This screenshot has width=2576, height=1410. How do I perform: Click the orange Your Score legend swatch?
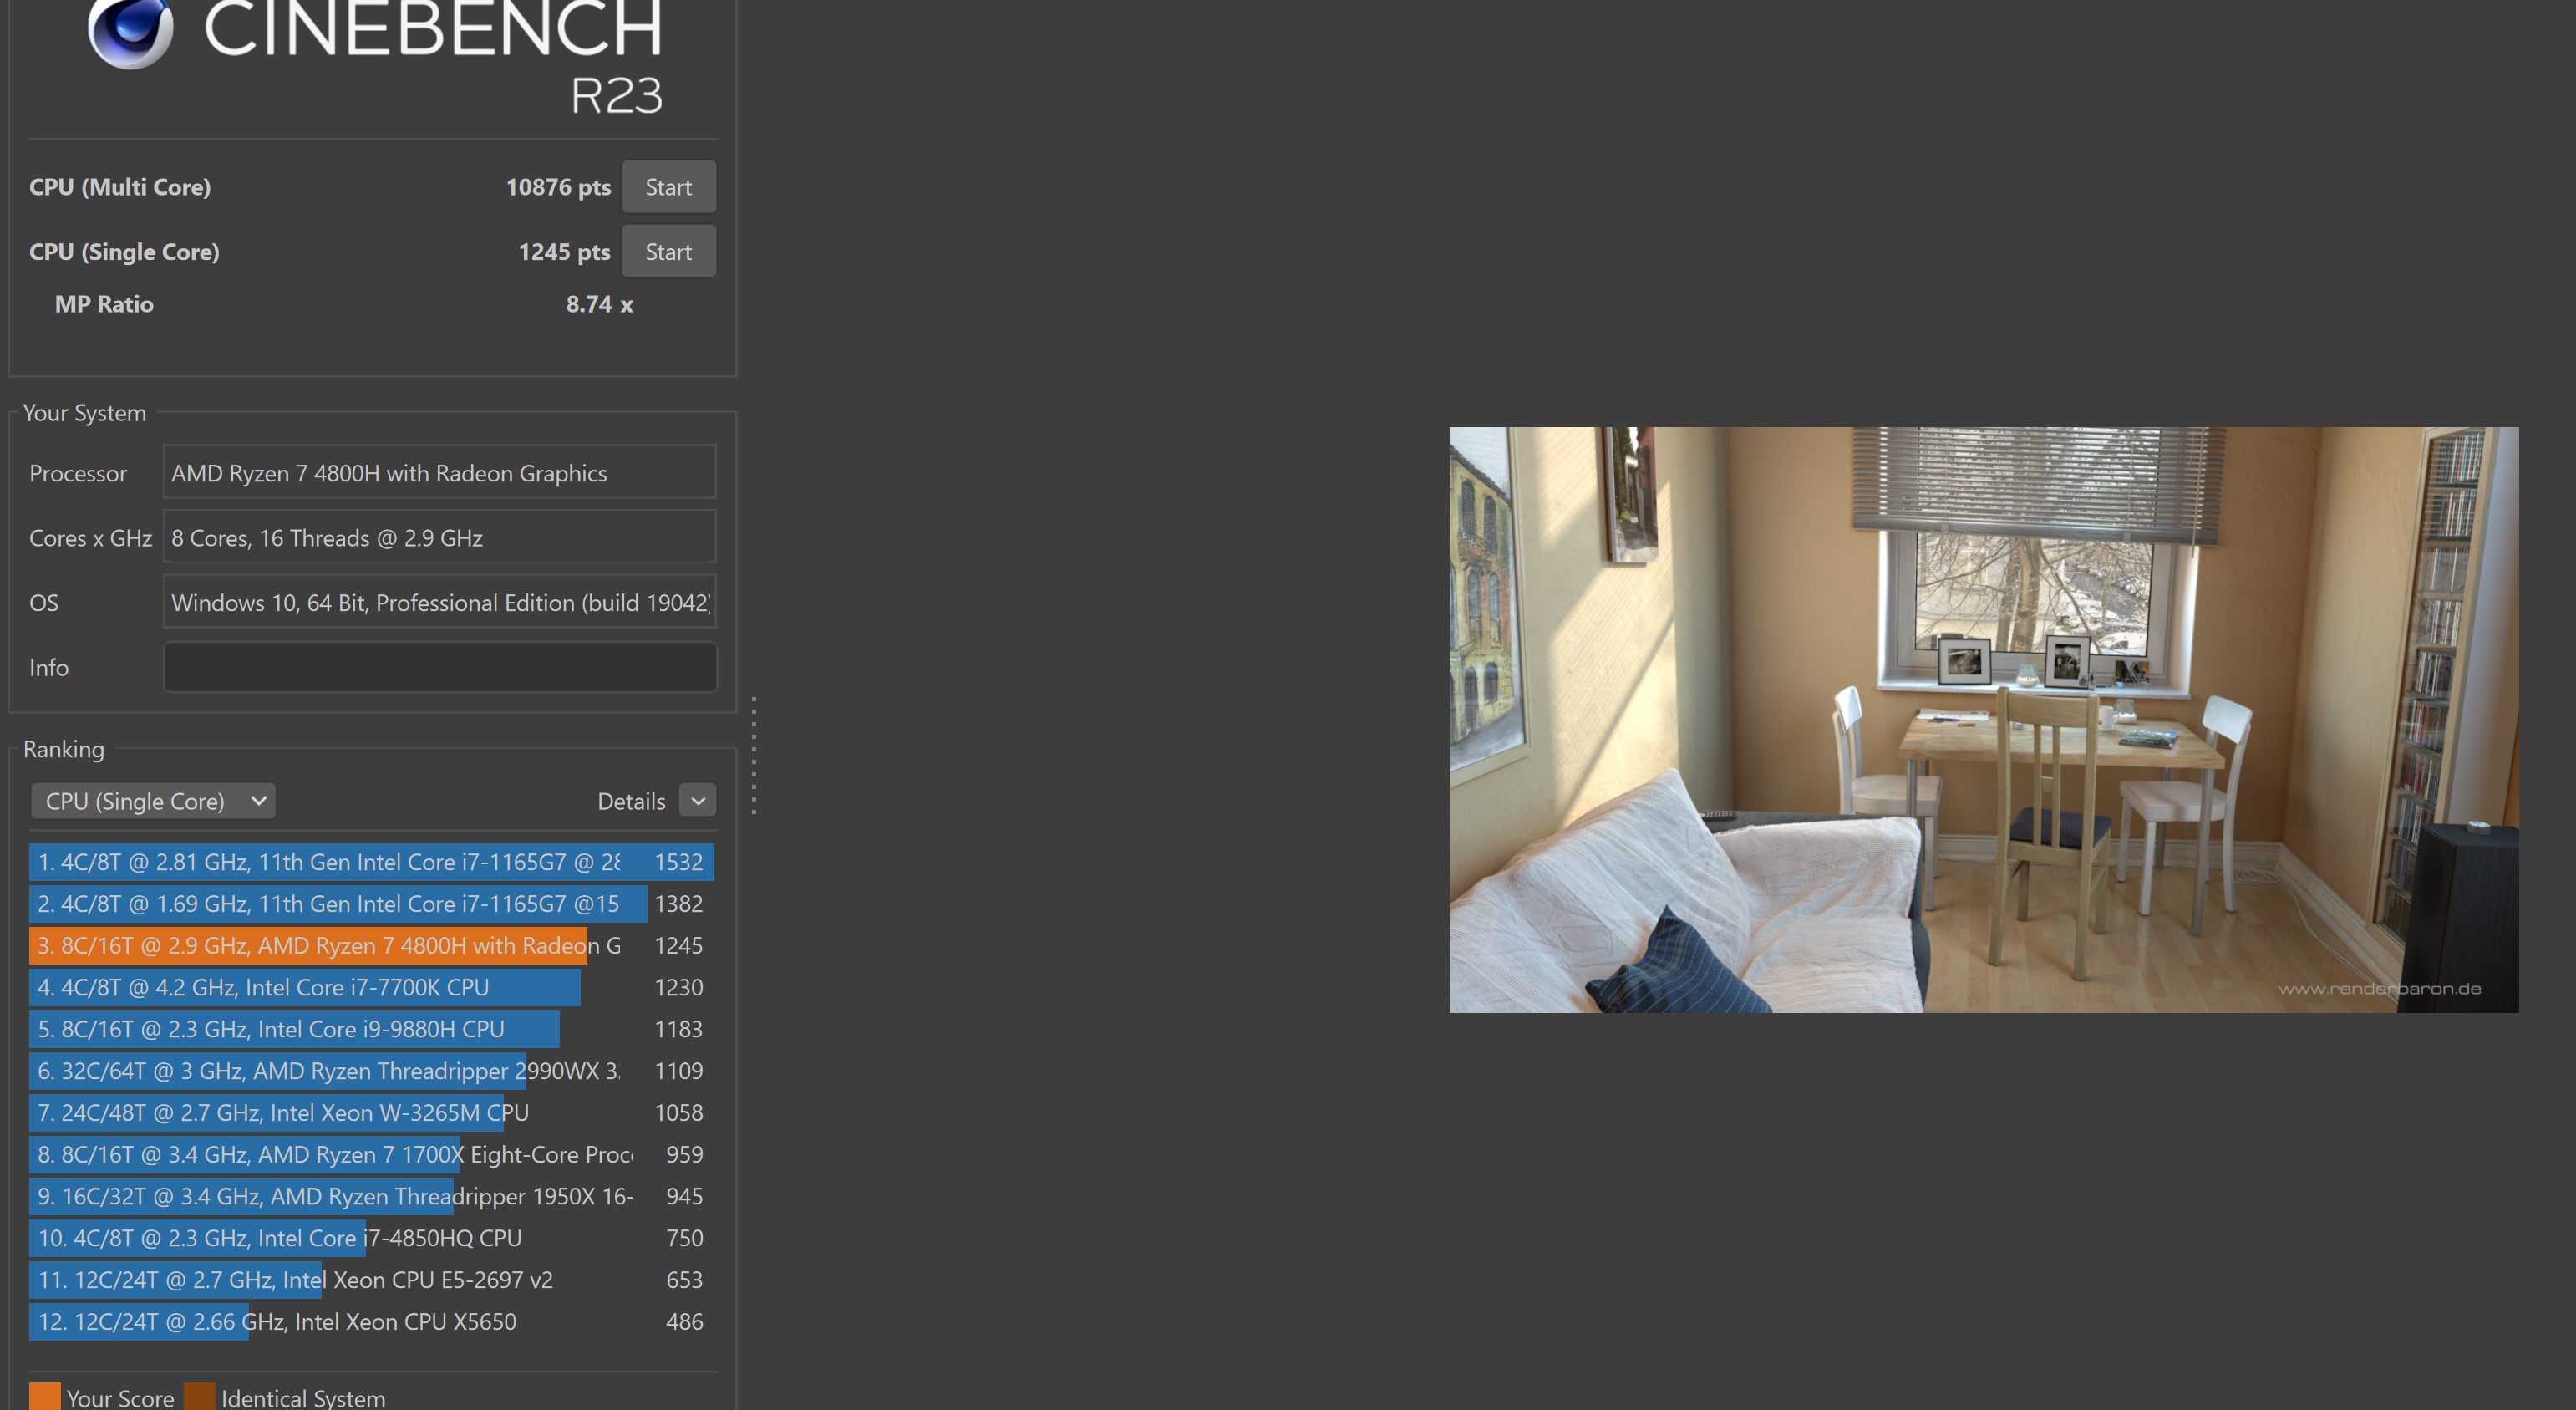pyautogui.click(x=45, y=1396)
